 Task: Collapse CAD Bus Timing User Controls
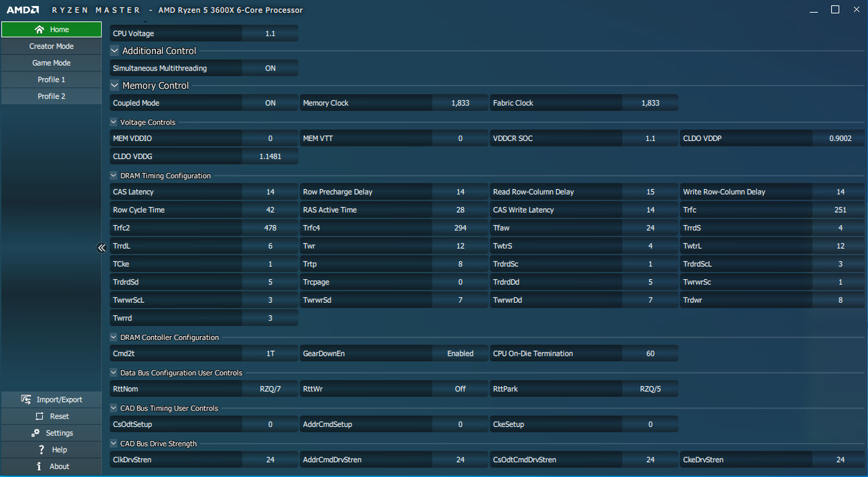[x=113, y=408]
